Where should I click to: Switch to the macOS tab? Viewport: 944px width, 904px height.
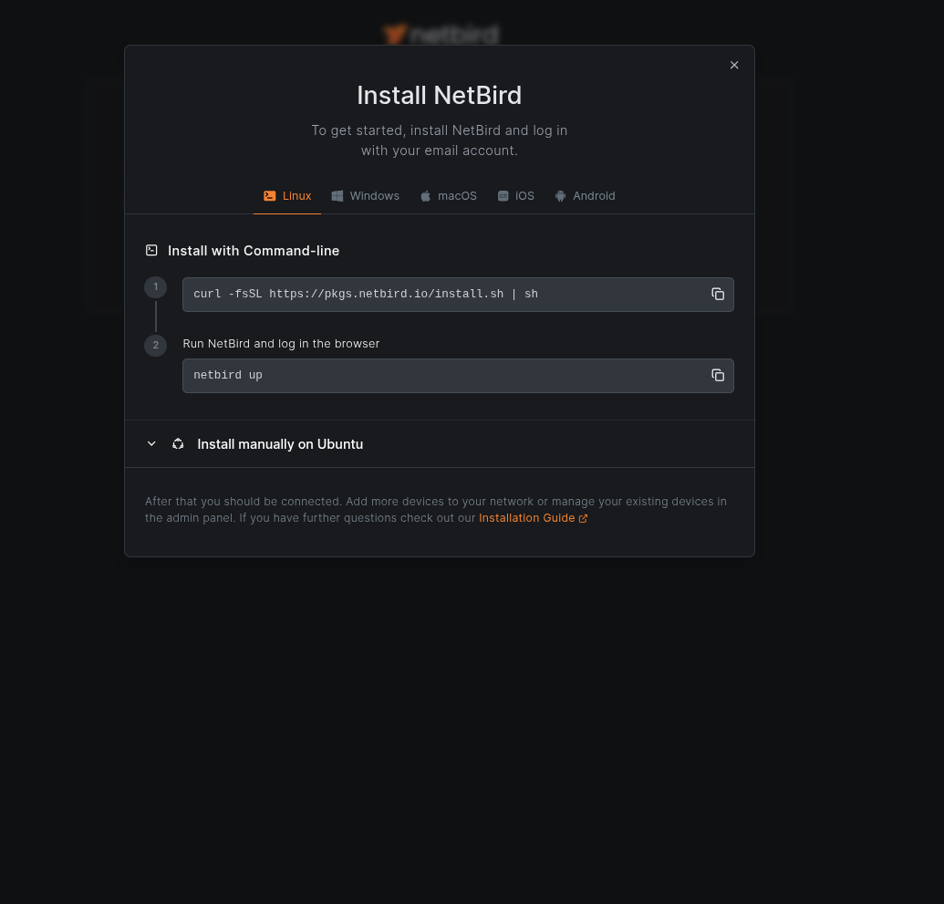[457, 196]
